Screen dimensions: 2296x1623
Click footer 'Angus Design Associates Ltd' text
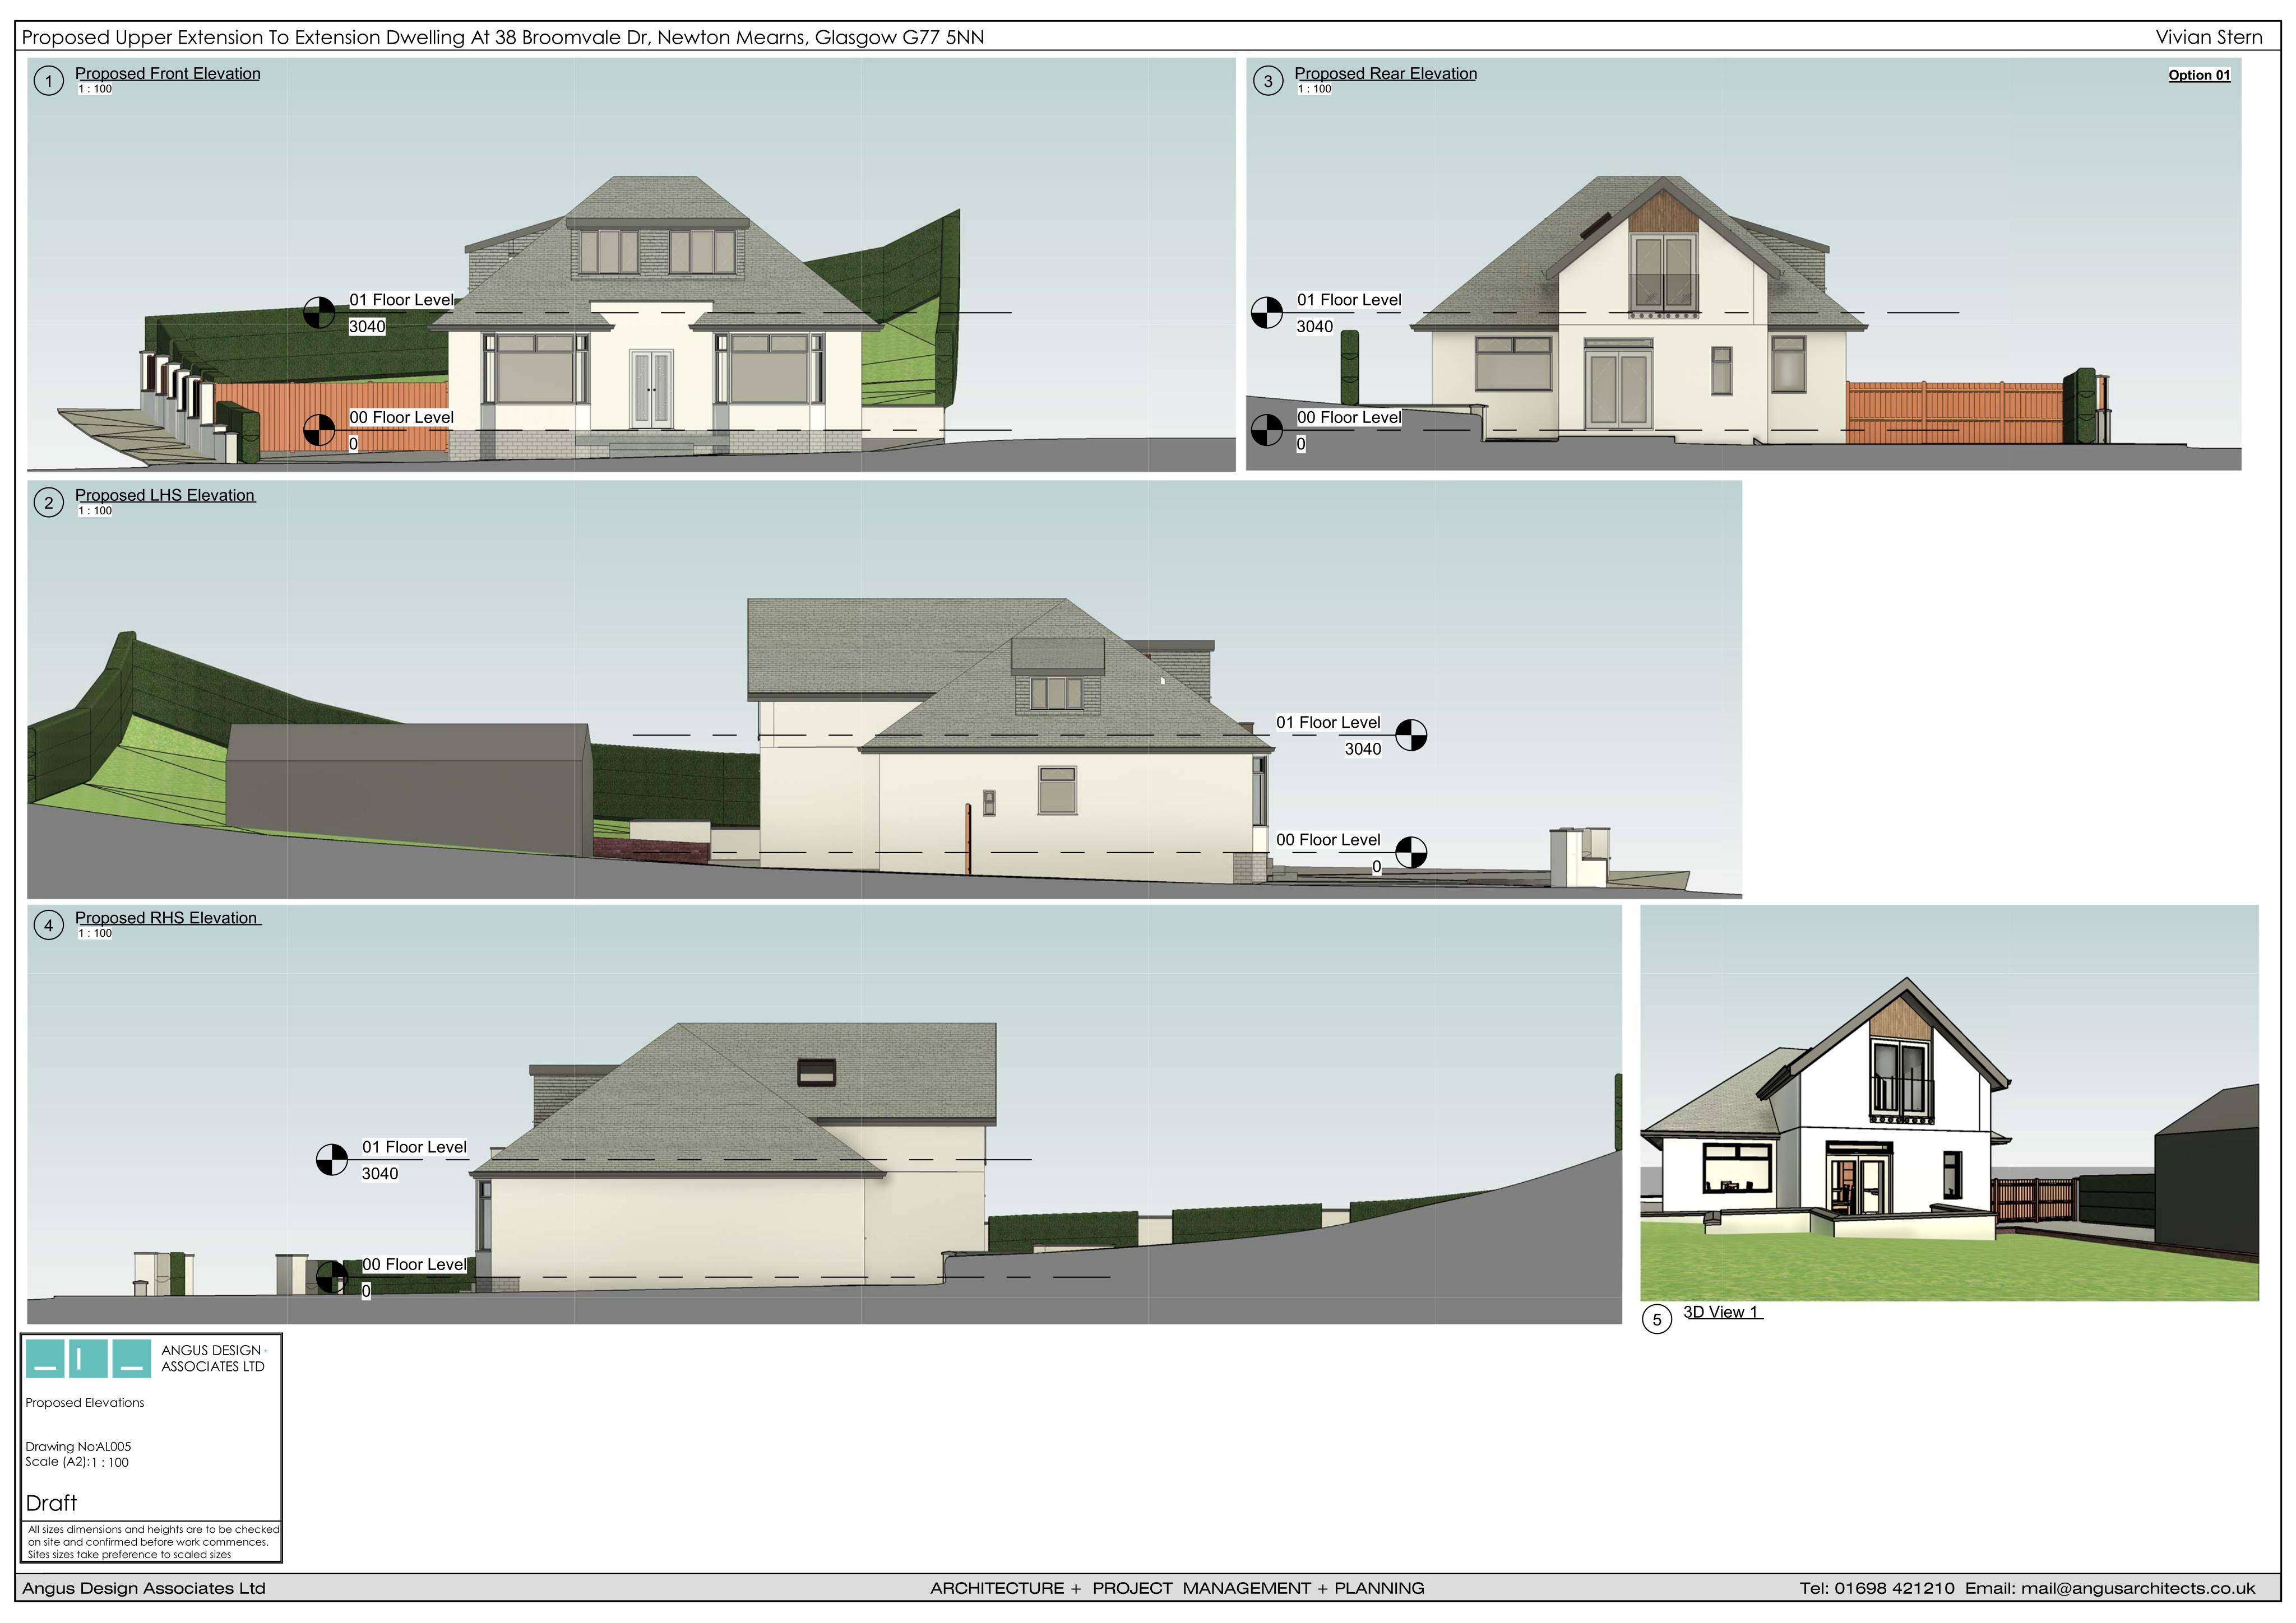144,1588
